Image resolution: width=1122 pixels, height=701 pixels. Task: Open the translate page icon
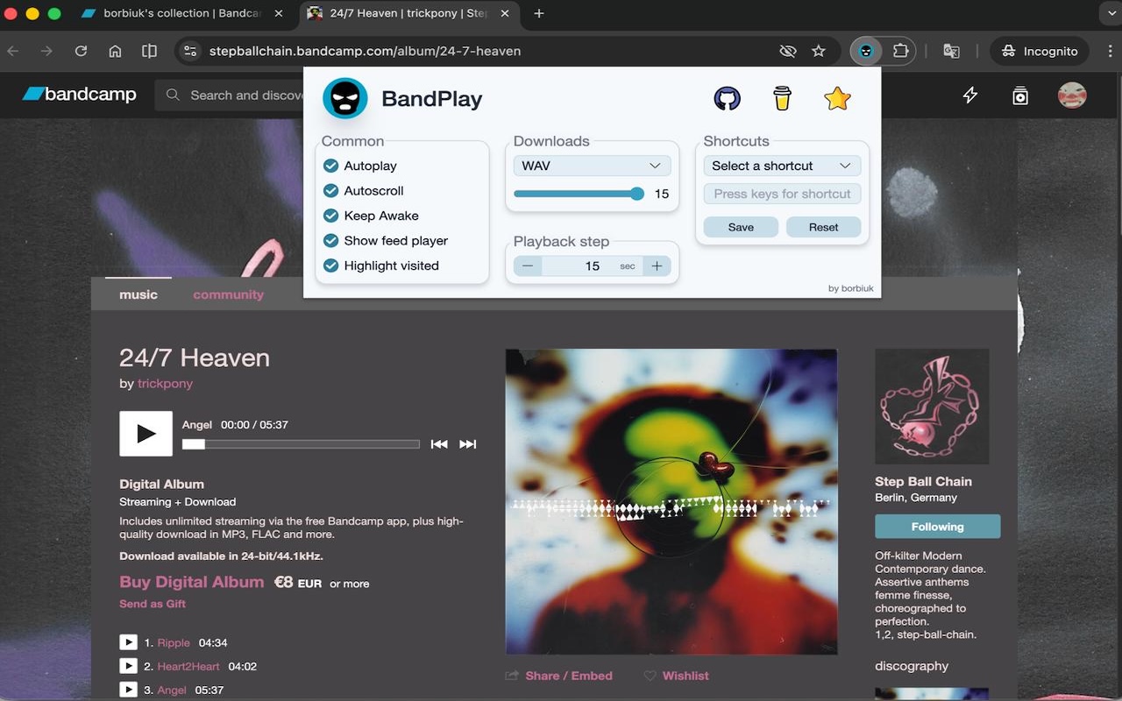pos(951,51)
